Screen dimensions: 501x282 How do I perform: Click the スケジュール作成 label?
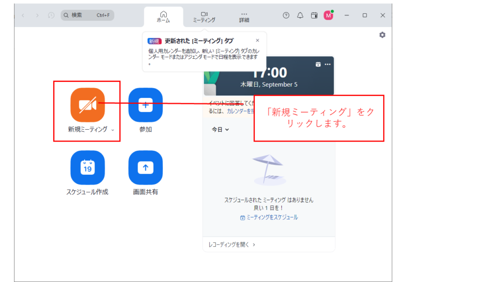tap(87, 192)
